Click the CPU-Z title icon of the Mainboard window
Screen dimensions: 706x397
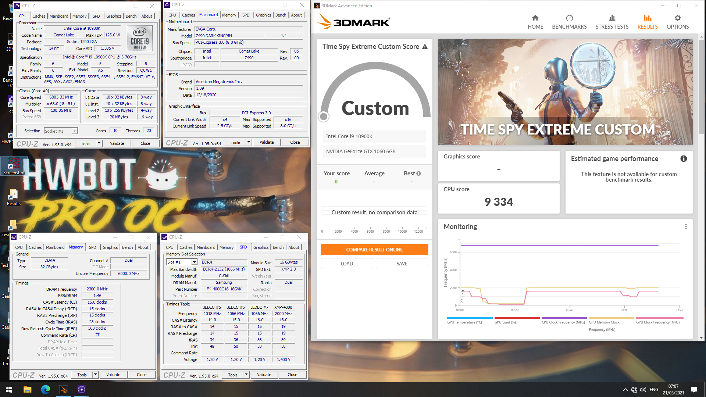(x=167, y=5)
